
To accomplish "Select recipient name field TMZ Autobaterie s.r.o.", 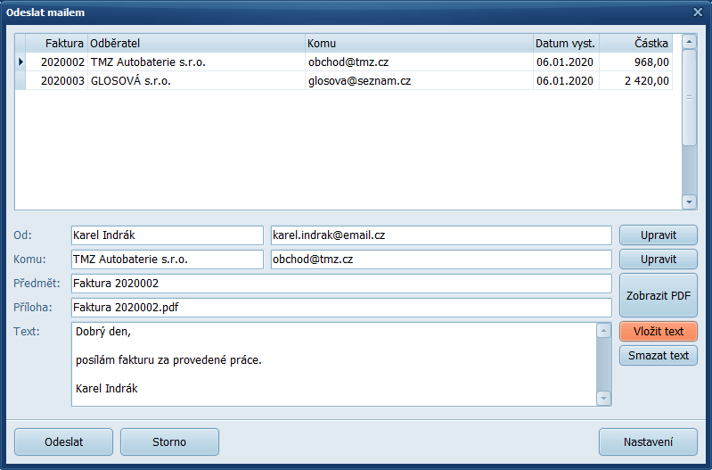I will pos(168,260).
